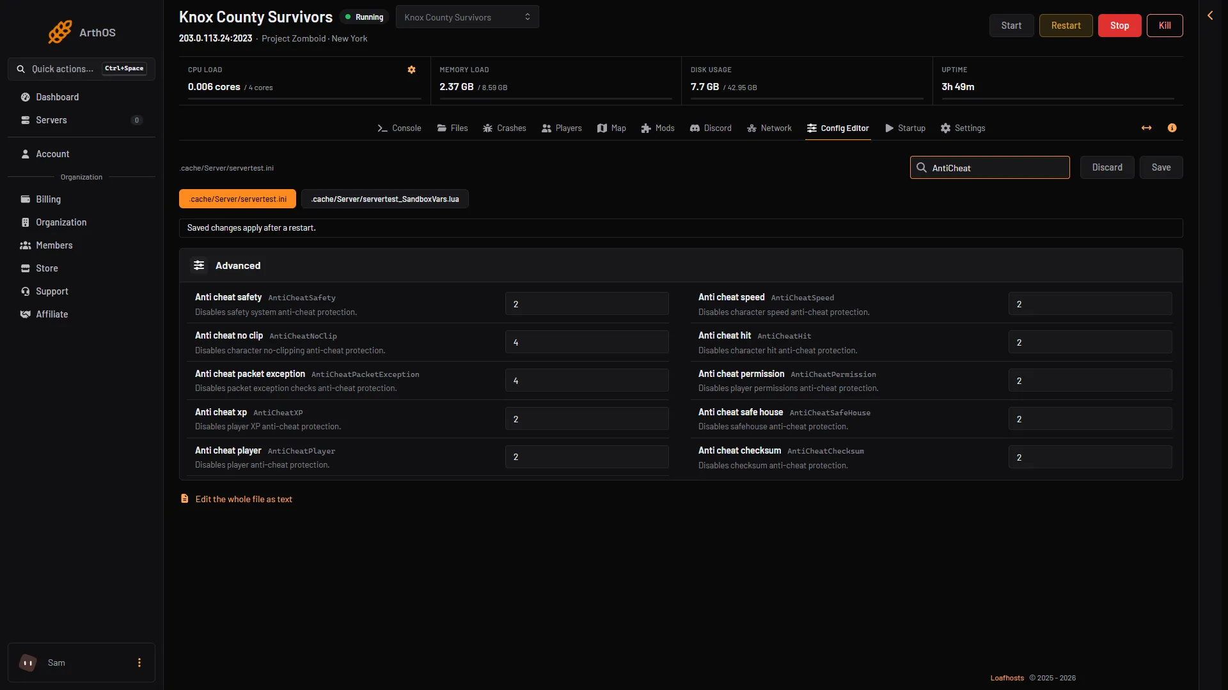Click the Dashboard sidebar icon

26,97
